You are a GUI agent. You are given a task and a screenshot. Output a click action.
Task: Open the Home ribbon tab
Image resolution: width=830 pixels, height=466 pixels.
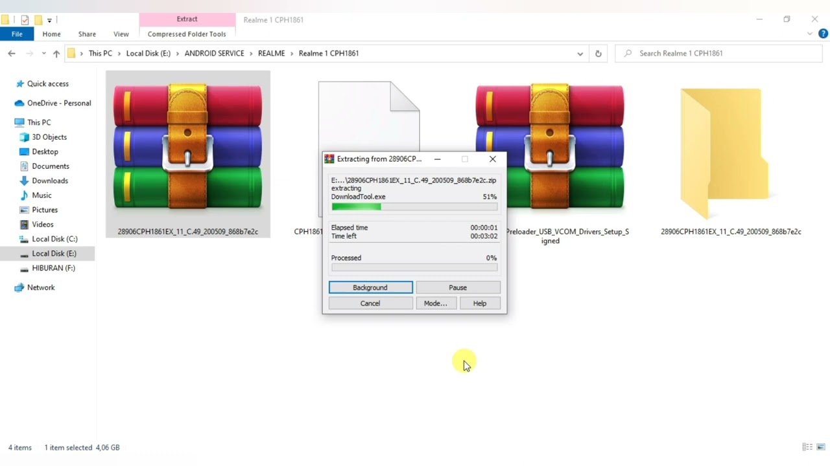click(51, 34)
